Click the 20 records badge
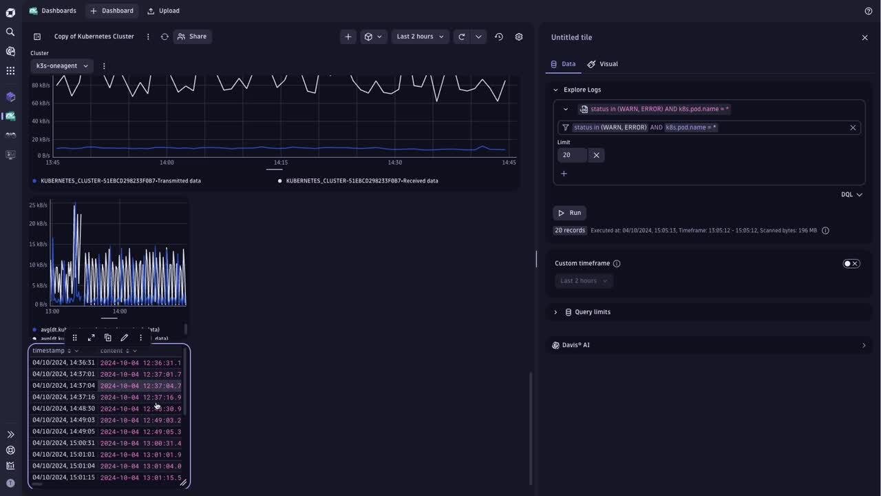Image resolution: width=881 pixels, height=496 pixels. pyautogui.click(x=570, y=230)
